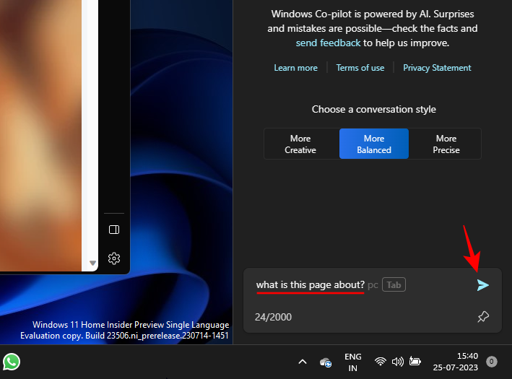The height and width of the screenshot is (379, 512).
Task: Open settings gear in browser sidebar
Action: point(114,258)
